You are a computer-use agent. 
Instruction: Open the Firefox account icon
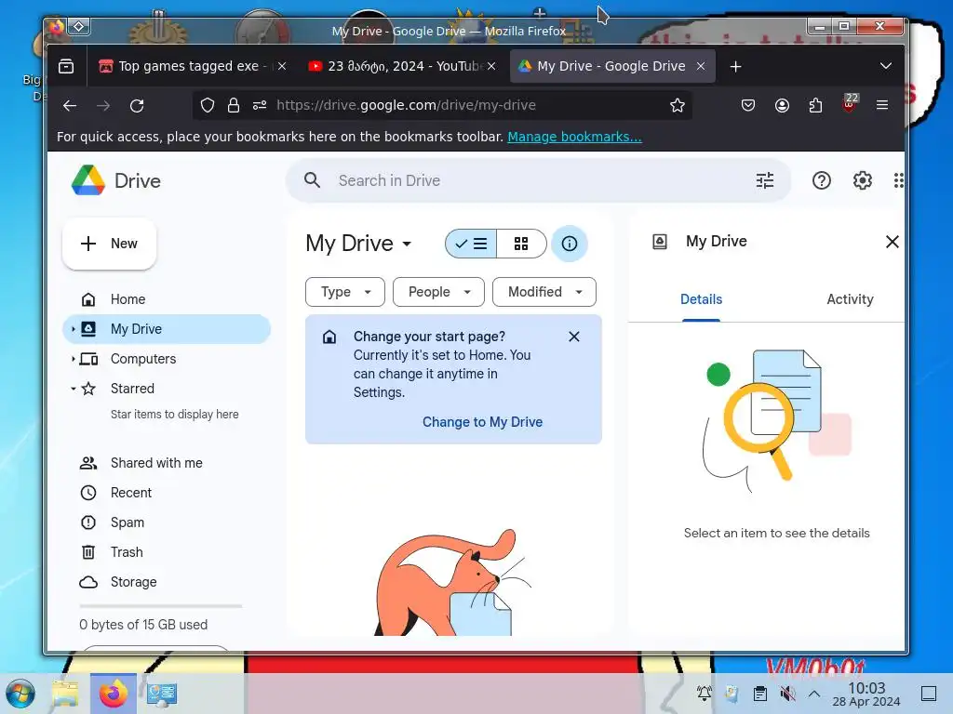pos(782,105)
